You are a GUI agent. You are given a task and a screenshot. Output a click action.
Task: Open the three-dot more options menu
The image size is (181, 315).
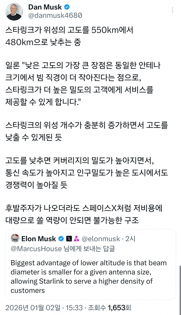[173, 10]
